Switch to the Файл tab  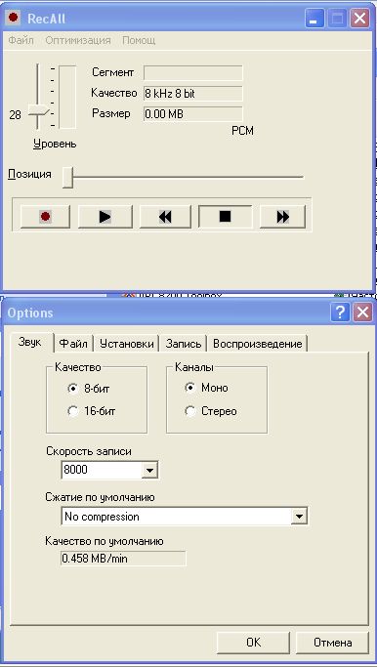click(x=73, y=344)
